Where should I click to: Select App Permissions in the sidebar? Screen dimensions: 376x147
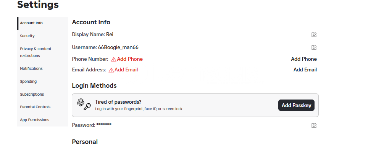click(x=34, y=120)
